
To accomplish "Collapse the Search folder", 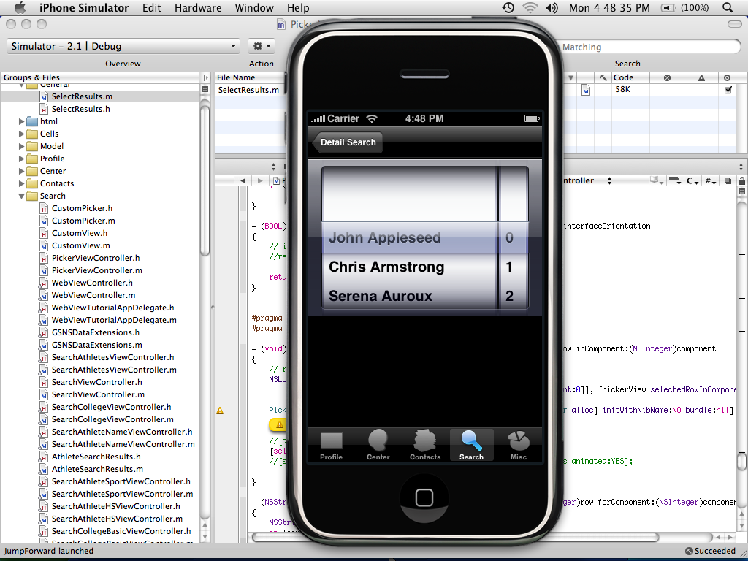I will click(x=21, y=196).
